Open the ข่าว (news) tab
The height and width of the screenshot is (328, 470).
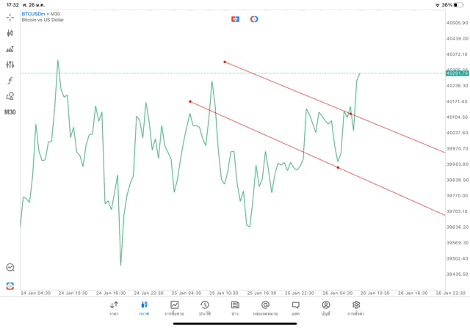pos(234,307)
